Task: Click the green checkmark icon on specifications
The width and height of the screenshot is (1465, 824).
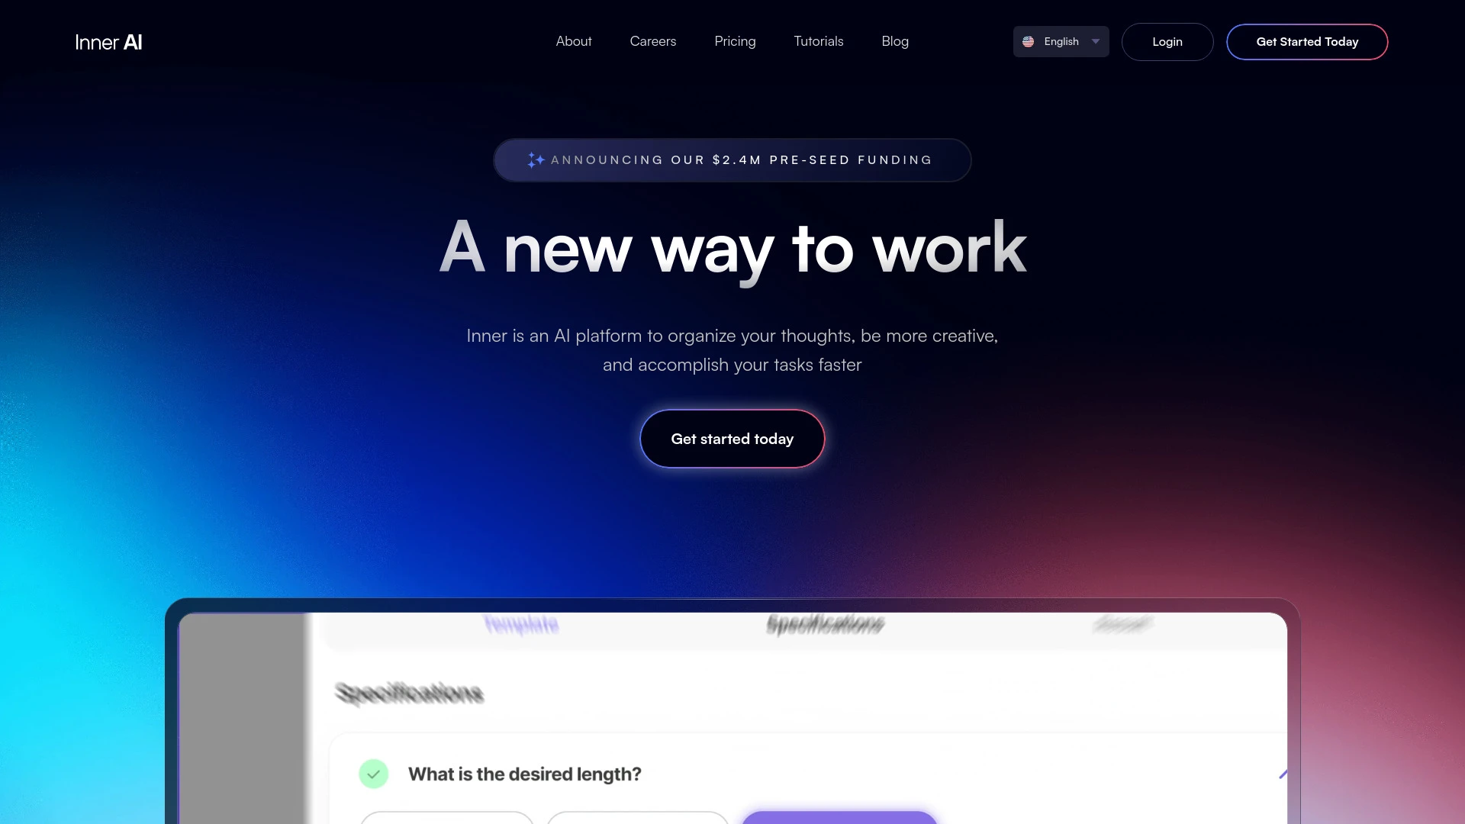Action: tap(372, 773)
